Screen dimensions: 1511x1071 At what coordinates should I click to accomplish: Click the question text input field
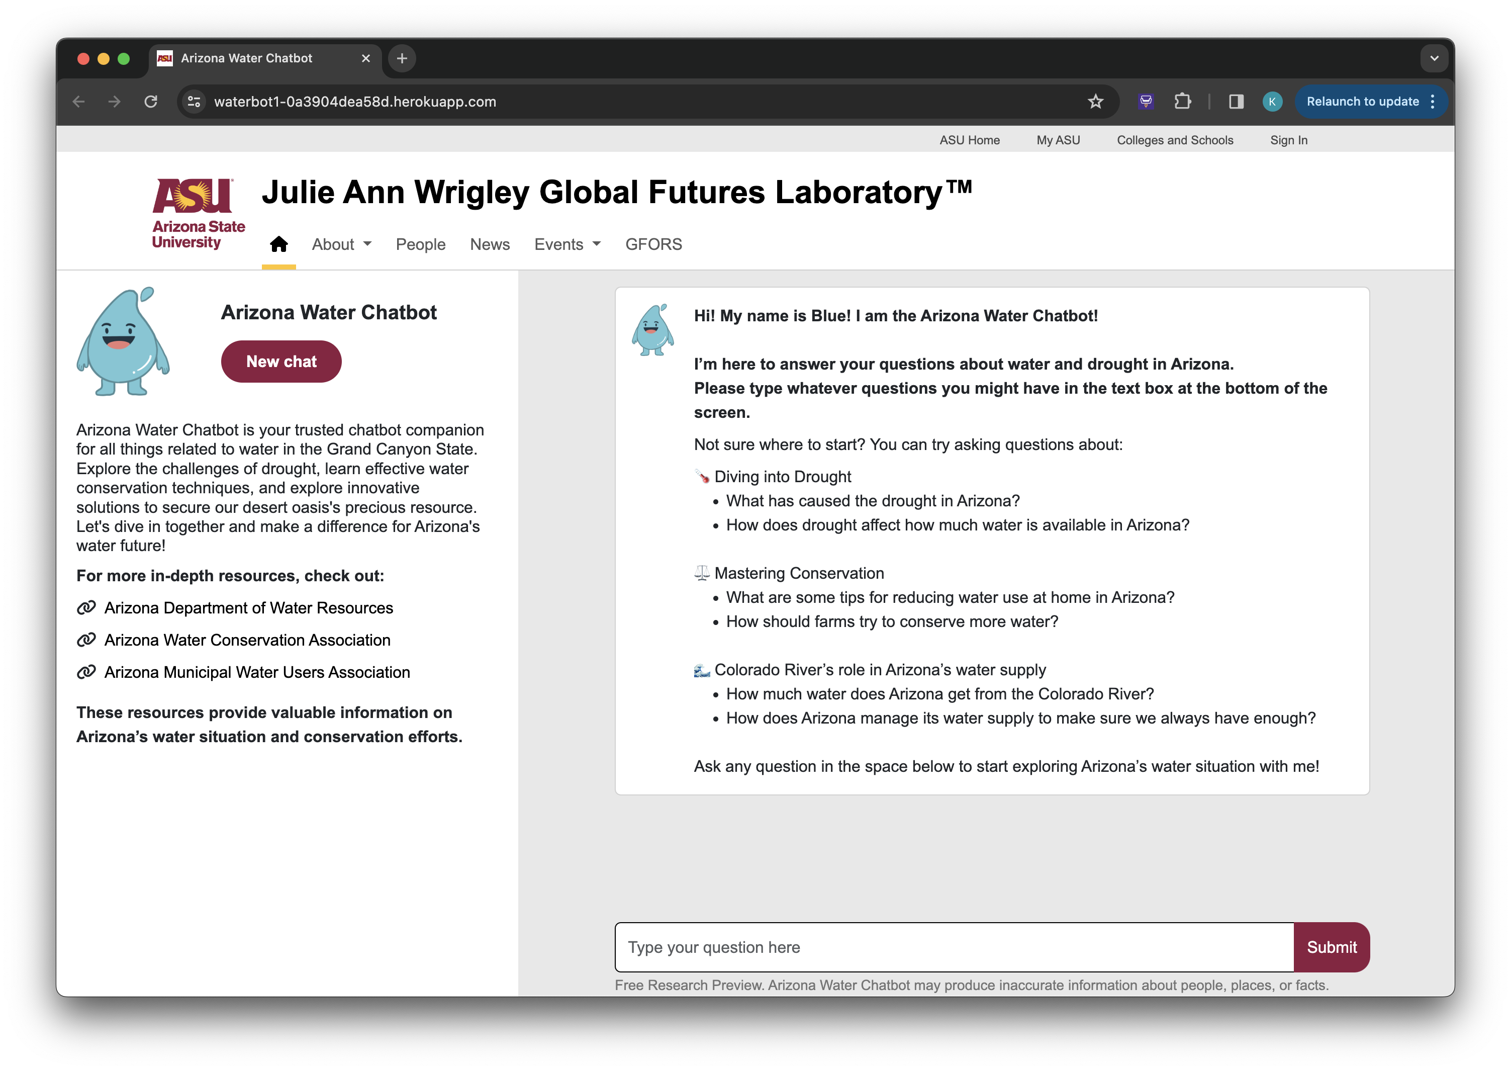click(x=953, y=947)
